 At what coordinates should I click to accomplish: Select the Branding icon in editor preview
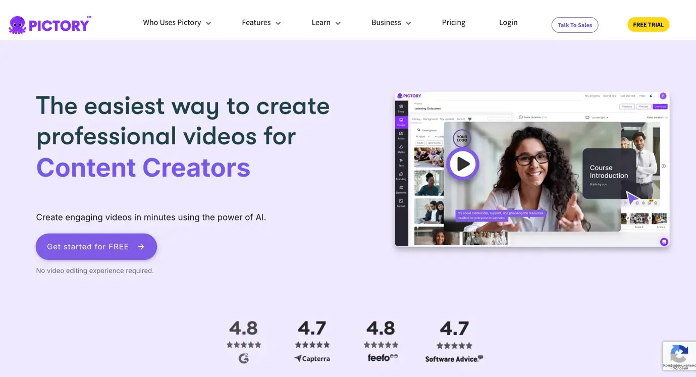click(x=401, y=176)
